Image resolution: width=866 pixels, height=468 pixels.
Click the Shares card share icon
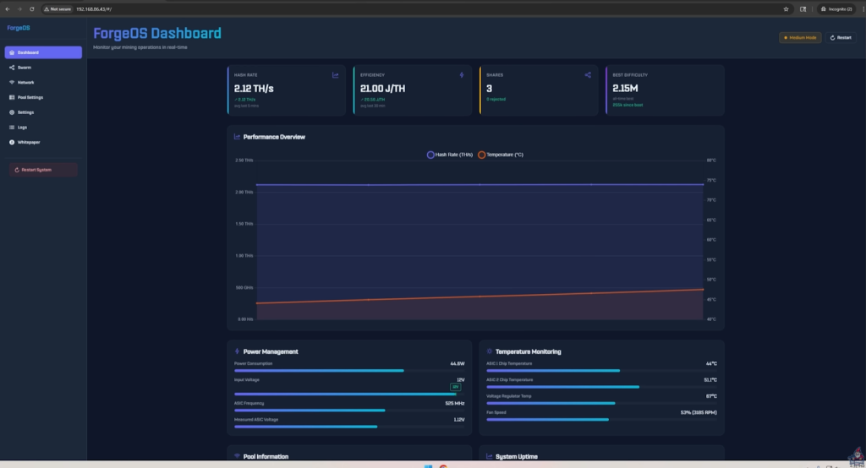click(588, 75)
